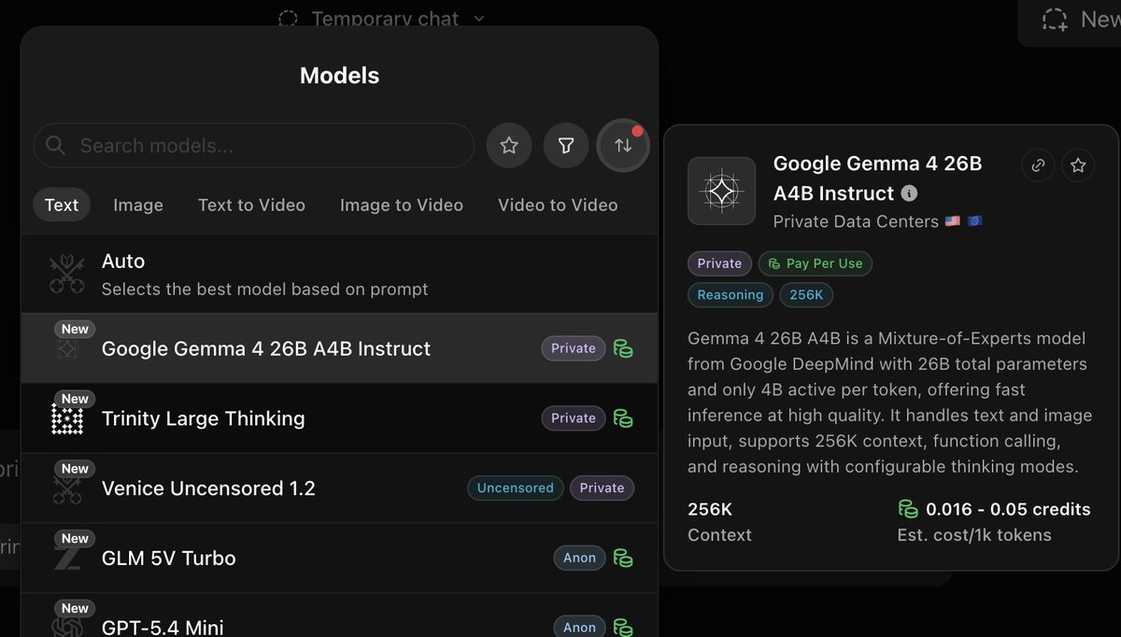Click the '0.016 - 0.05 credits' value
Screen dimensions: 1121x637
point(1008,509)
